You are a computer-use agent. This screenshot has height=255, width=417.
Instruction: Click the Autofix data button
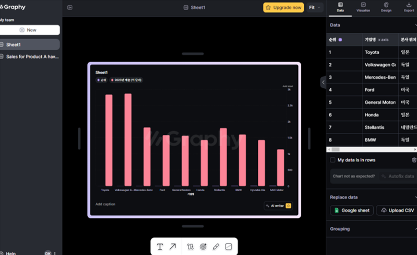pos(398,176)
